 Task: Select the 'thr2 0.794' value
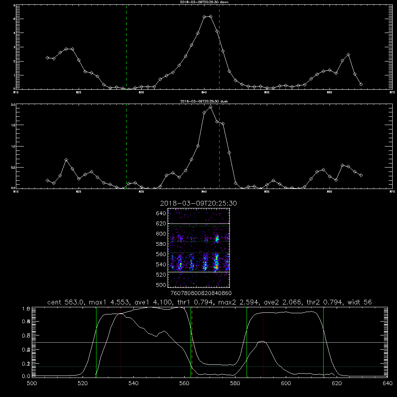click(x=325, y=302)
